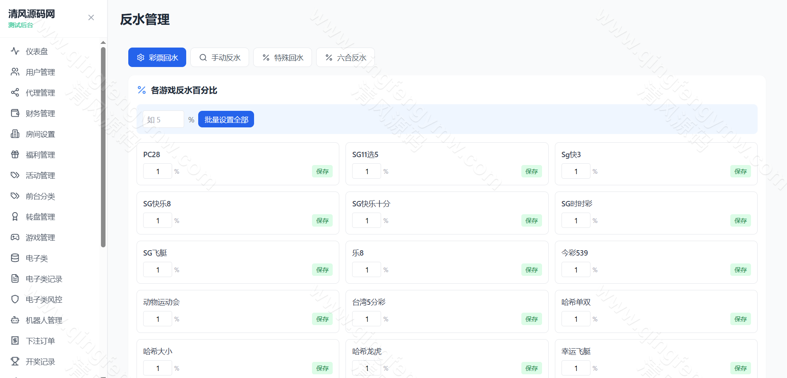Image resolution: width=787 pixels, height=378 pixels.
Task: Click the 批量设置全部 button
Action: pyautogui.click(x=226, y=120)
